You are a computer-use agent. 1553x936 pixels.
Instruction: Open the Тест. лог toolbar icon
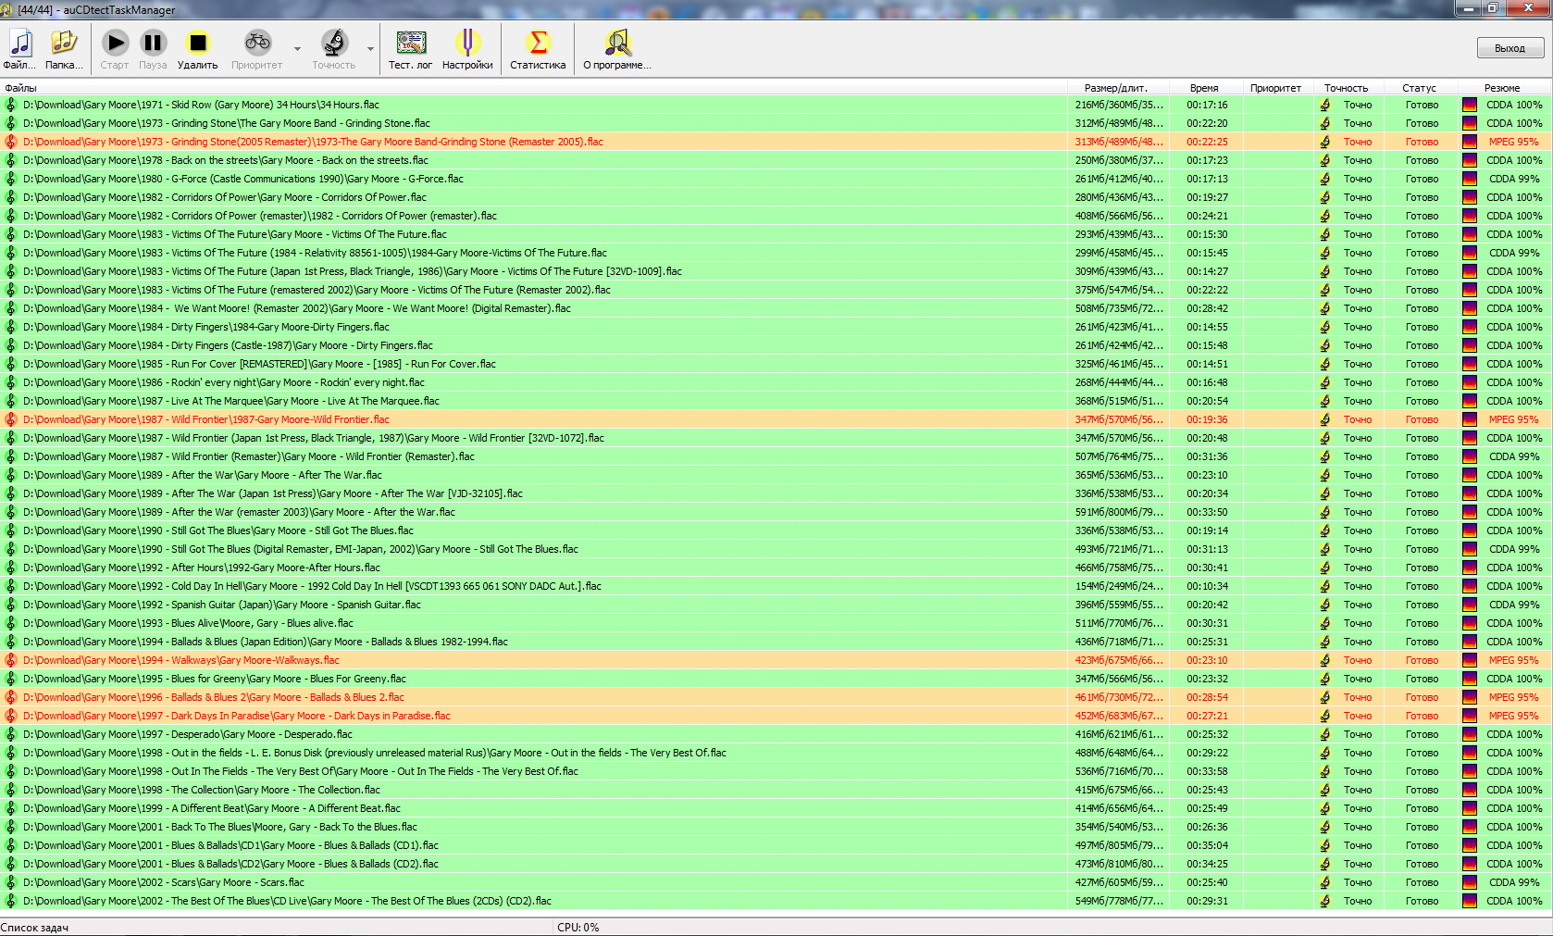(x=411, y=43)
